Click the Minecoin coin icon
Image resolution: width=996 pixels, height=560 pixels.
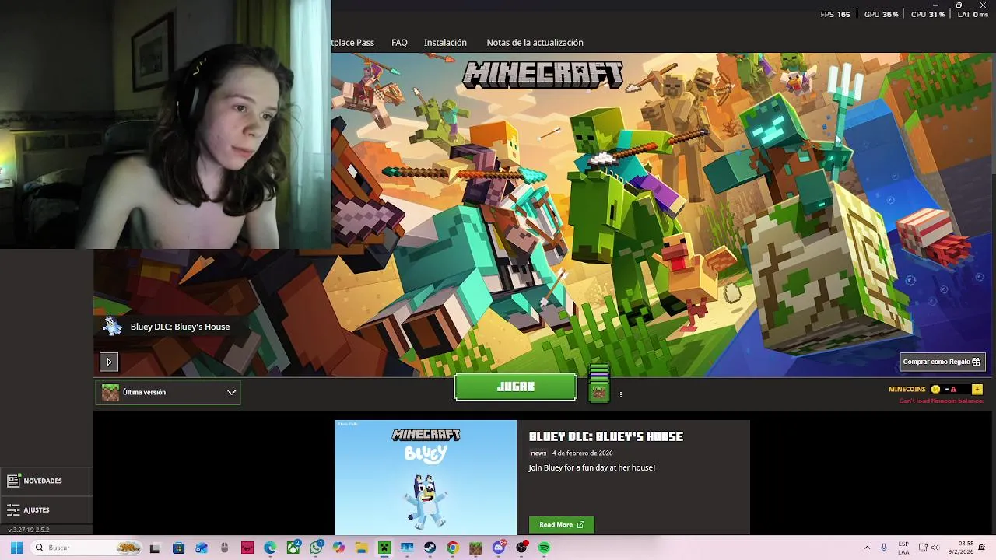pos(935,389)
